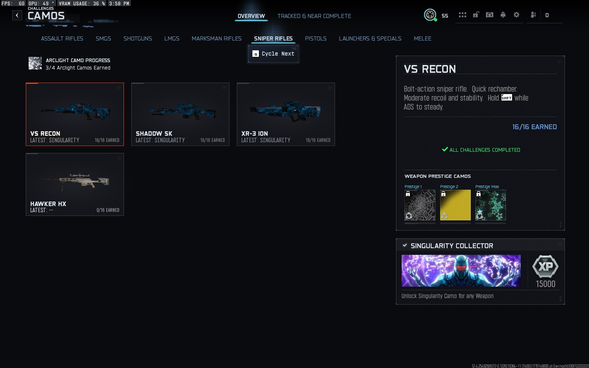
Task: Open the Tracked & Near Complete tab
Action: [314, 16]
